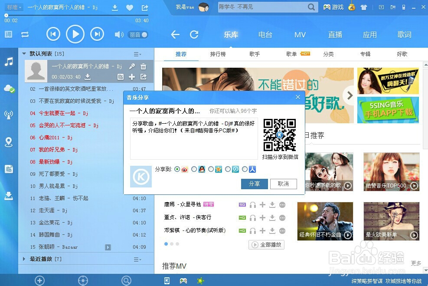Download 邓紫棋 - 心的节奏 song

tap(272, 230)
